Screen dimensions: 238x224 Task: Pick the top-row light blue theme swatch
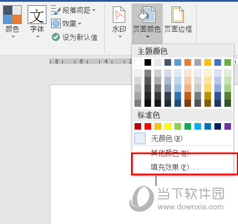pos(177,63)
